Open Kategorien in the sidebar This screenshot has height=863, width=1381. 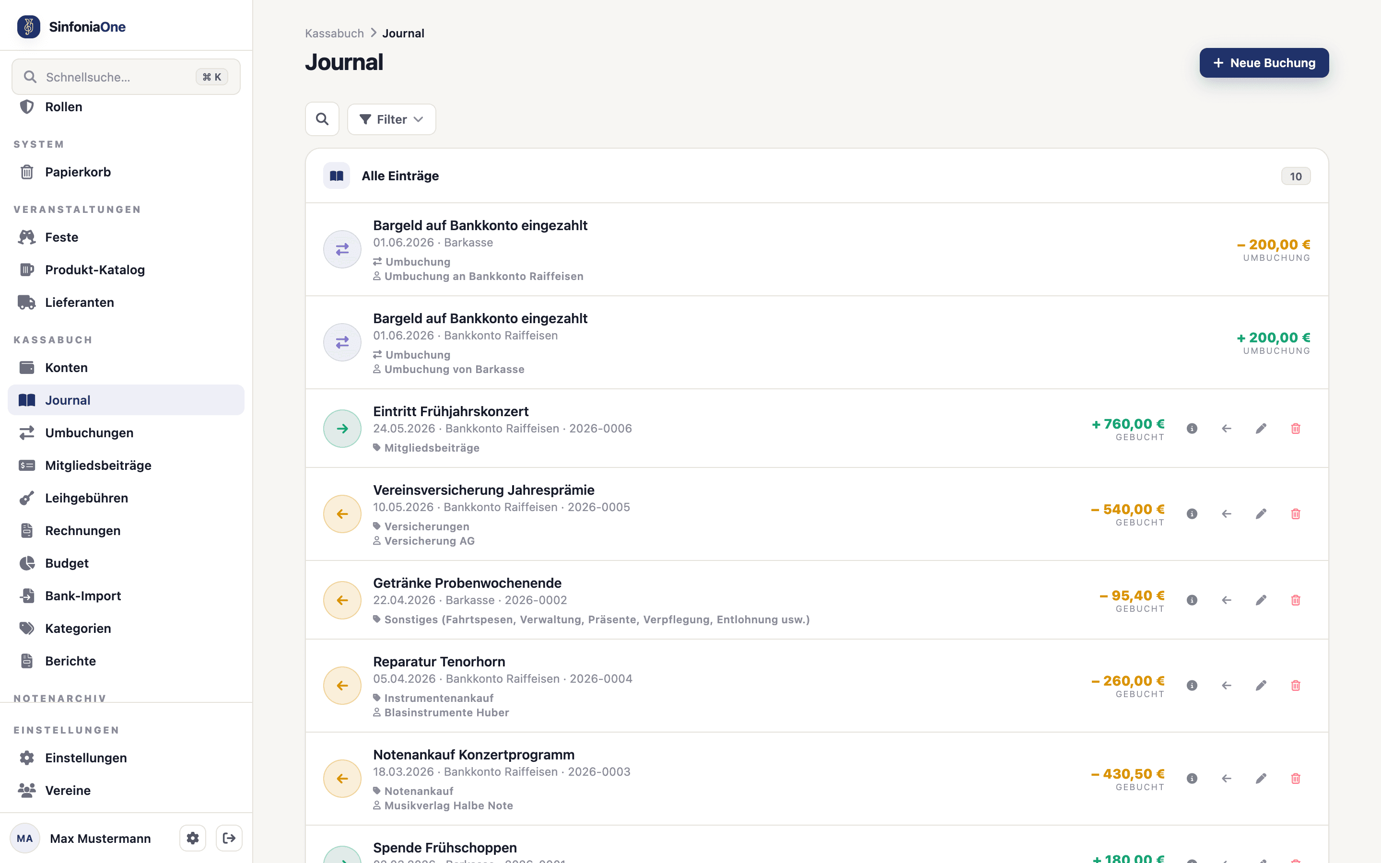126,628
